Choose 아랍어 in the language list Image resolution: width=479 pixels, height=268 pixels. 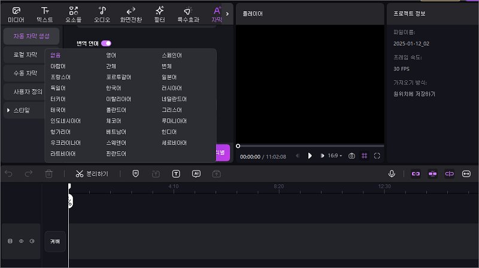57,66
